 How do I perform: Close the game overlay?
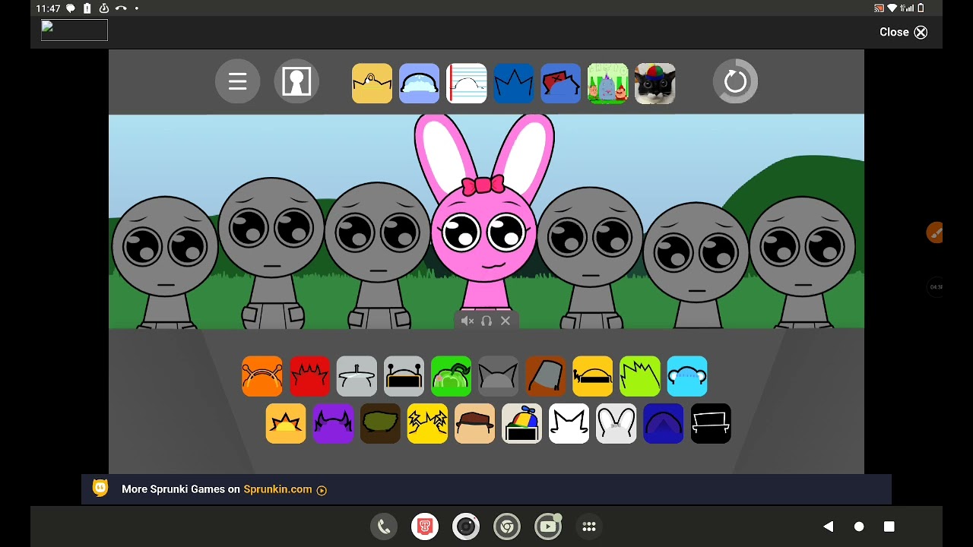903,32
